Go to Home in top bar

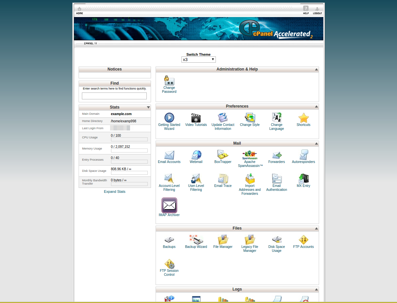click(x=80, y=10)
